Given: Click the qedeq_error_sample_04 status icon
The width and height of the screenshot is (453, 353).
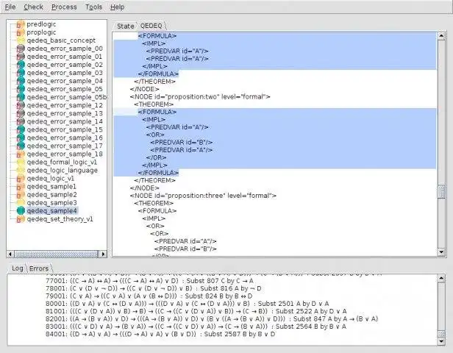Looking at the screenshot, I should 21,81.
